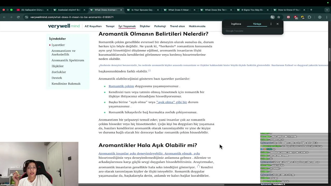Open 'Terapi' nav menu
The width and height of the screenshot is (331, 186).
[x=110, y=26]
